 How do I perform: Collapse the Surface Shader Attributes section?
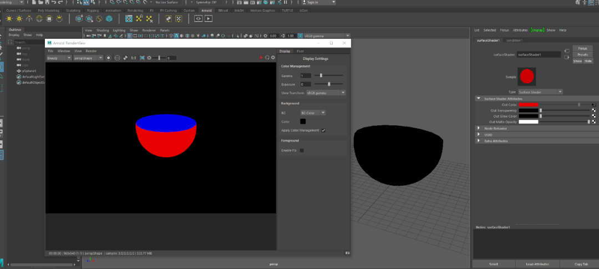click(x=478, y=99)
